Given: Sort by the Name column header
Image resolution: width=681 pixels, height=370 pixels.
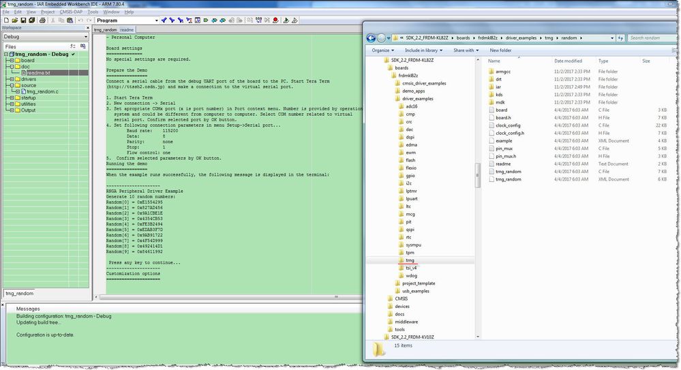Looking at the screenshot, I should 494,61.
